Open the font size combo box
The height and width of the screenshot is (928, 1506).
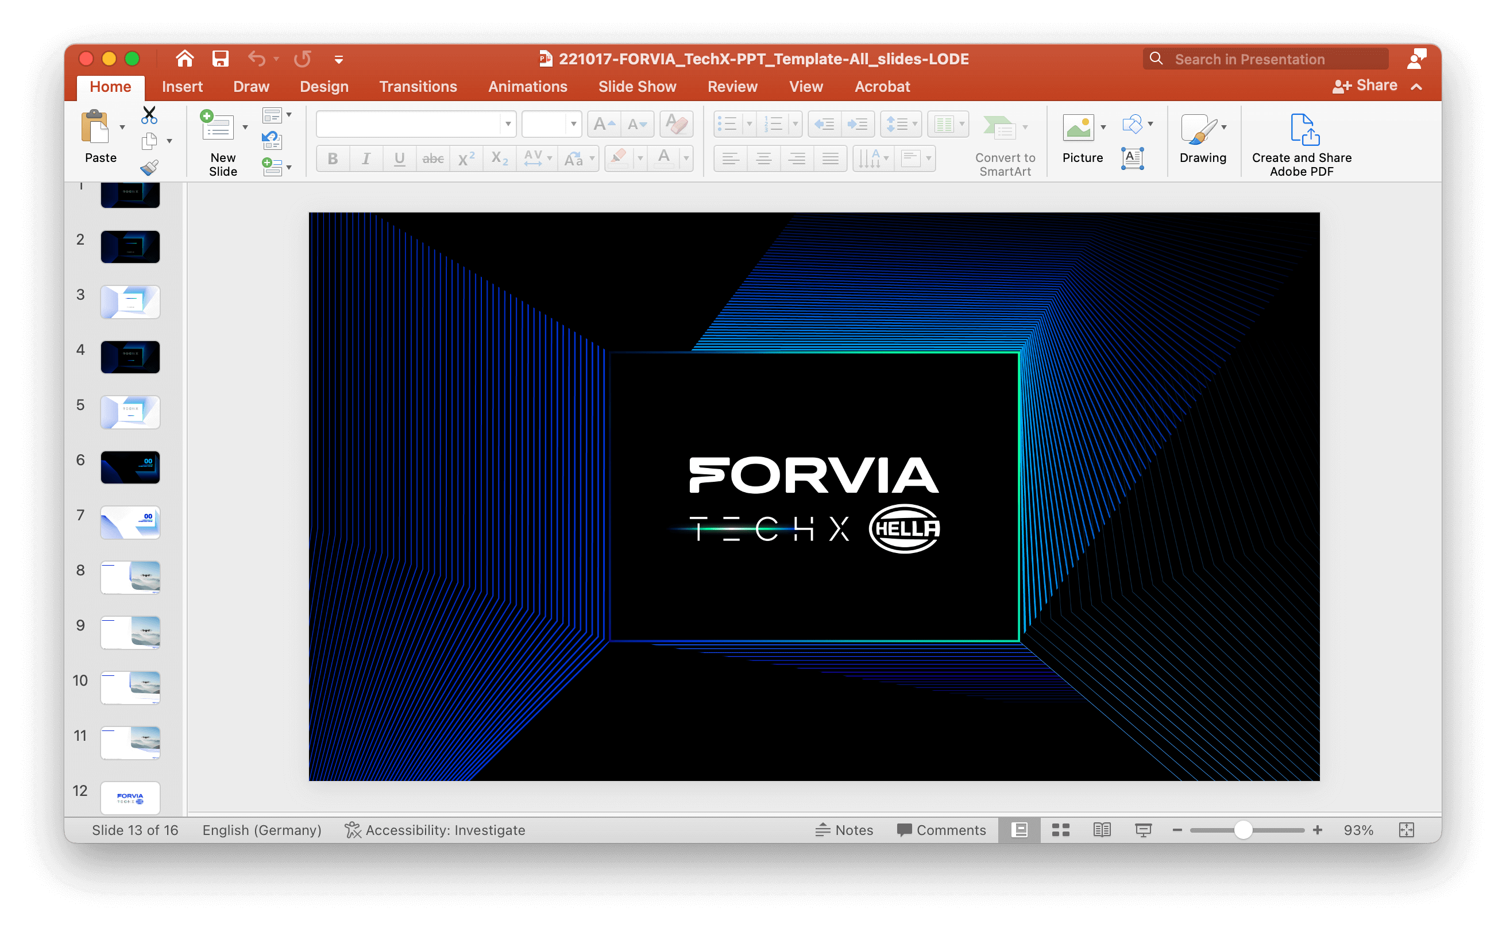[x=552, y=125]
